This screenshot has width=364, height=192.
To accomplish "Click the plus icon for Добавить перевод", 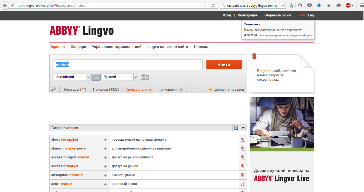I will point(211,90).
